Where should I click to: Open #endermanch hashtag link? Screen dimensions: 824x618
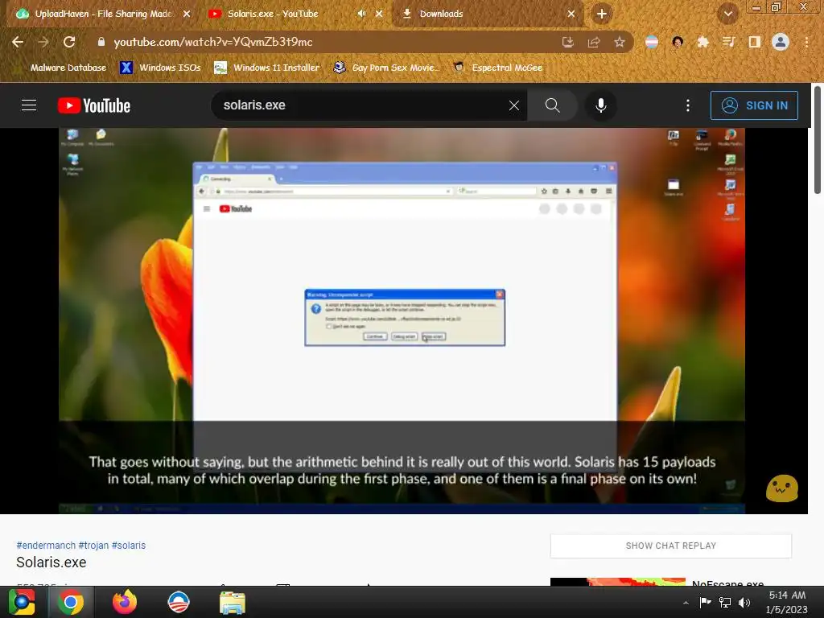(46, 546)
